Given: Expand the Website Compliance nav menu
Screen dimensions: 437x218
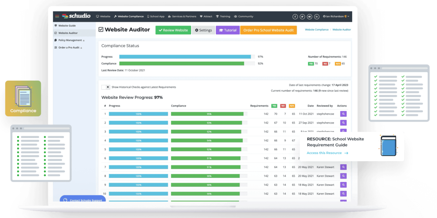Looking at the screenshot, I should click(x=129, y=17).
